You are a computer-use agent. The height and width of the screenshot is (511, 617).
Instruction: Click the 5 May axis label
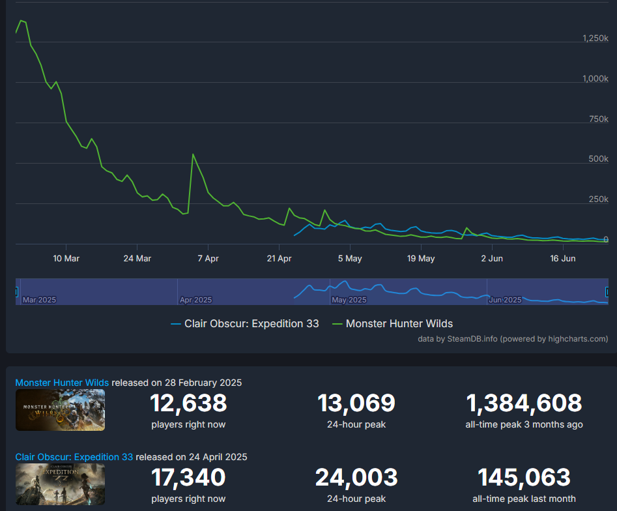[x=350, y=259]
